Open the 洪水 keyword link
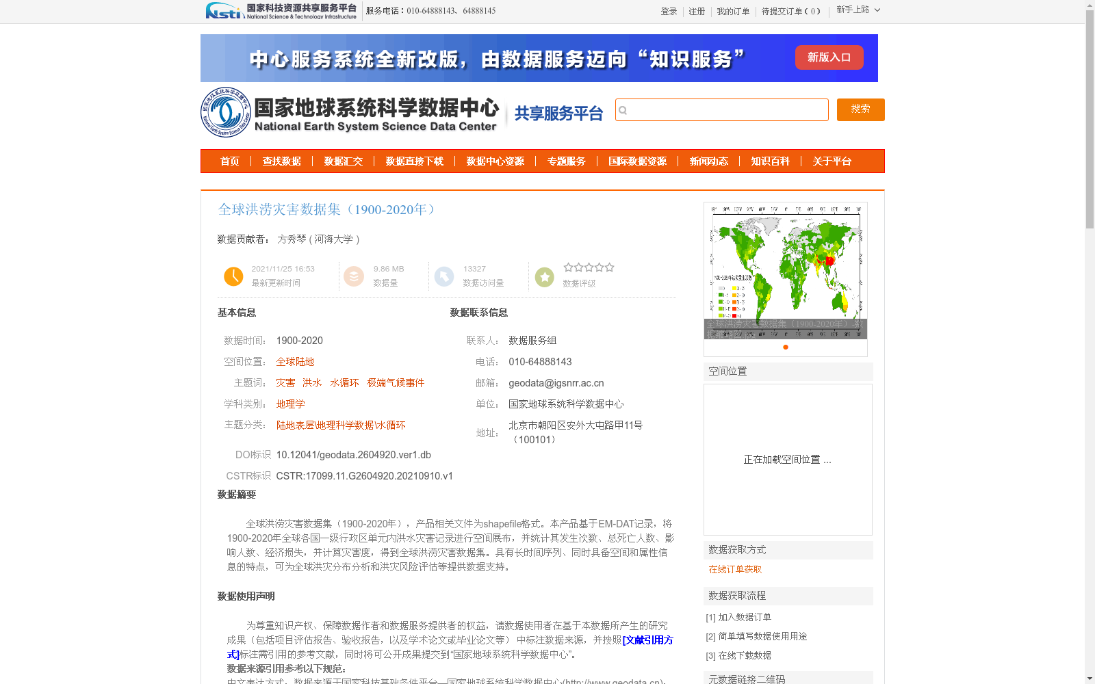Image resolution: width=1095 pixels, height=684 pixels. coord(311,382)
